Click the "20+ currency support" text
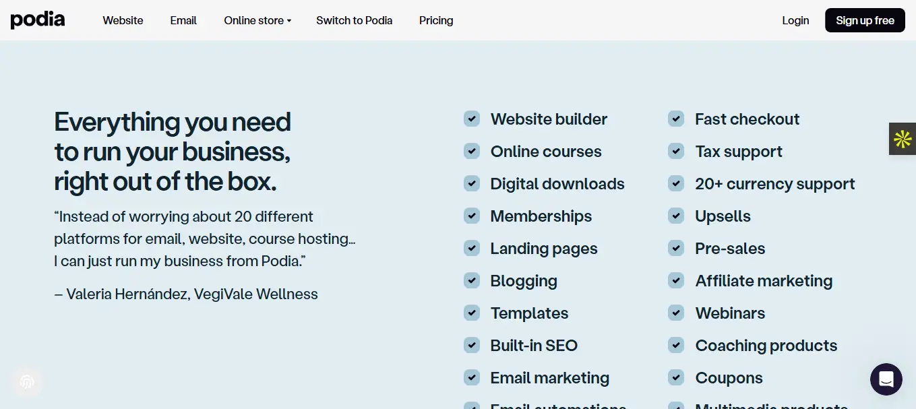 [775, 184]
